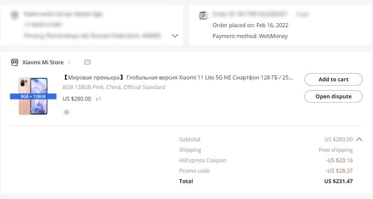Click the total amount US $231.47
The height and width of the screenshot is (199, 373).
[338, 181]
